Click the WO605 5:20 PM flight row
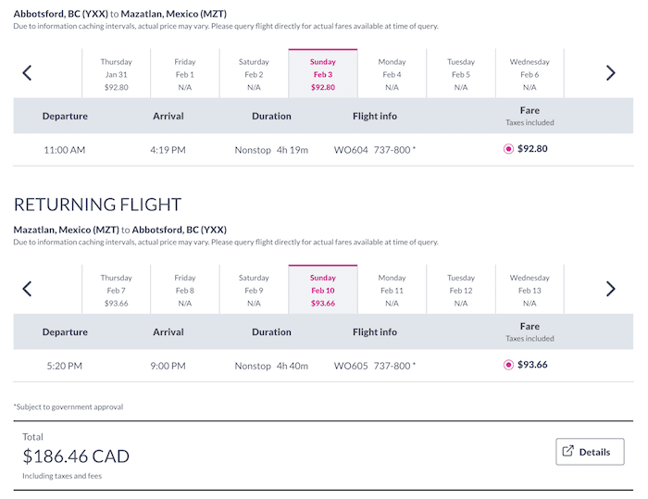648x499 pixels. [323, 366]
